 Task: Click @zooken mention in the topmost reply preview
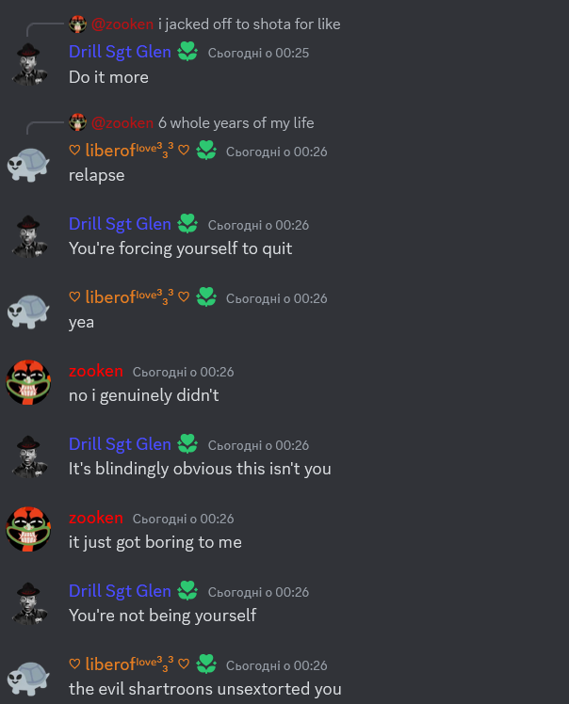click(x=122, y=24)
